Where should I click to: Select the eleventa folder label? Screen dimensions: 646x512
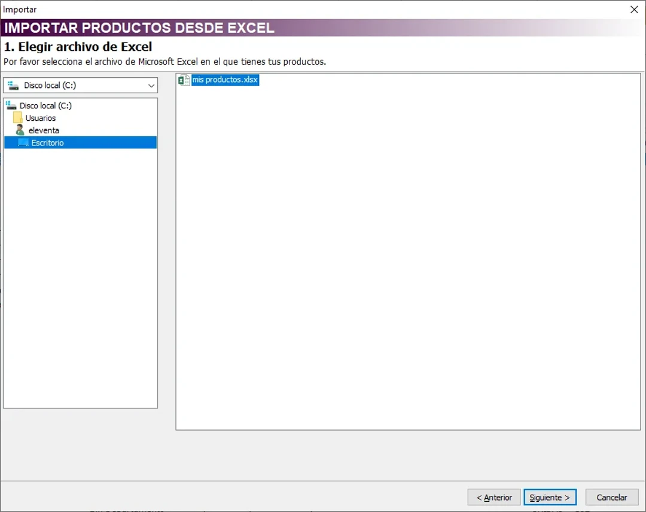[x=44, y=130]
